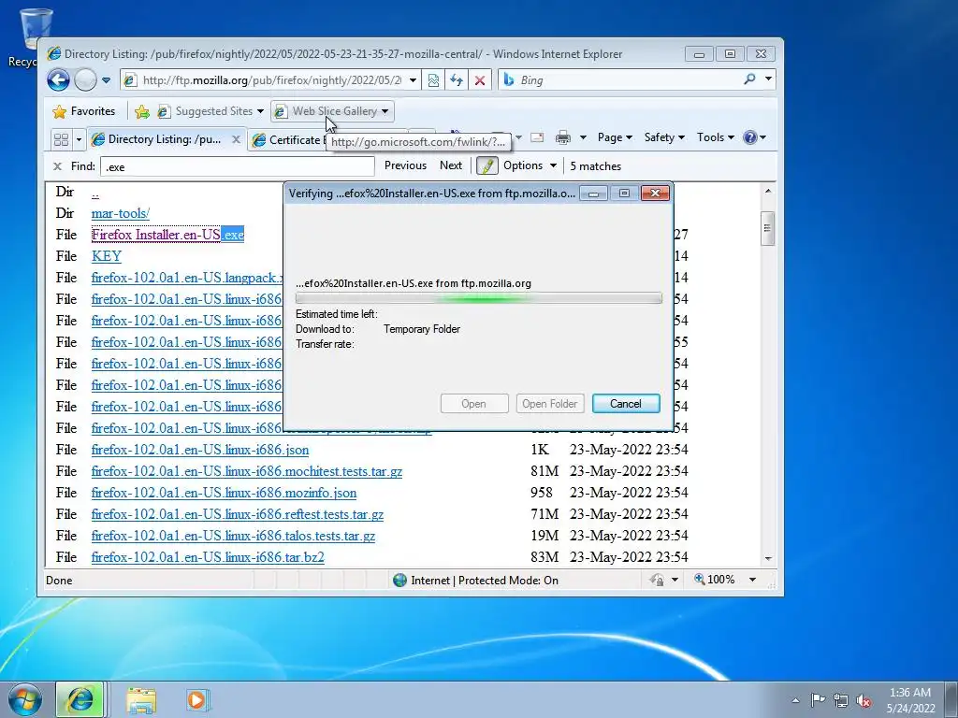Open the Find bar Options dropdown
This screenshot has height=718, width=958.
click(x=530, y=165)
